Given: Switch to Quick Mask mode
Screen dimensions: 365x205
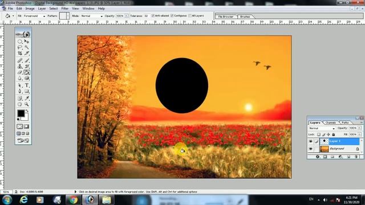Looking at the screenshot, I should click(x=27, y=126).
